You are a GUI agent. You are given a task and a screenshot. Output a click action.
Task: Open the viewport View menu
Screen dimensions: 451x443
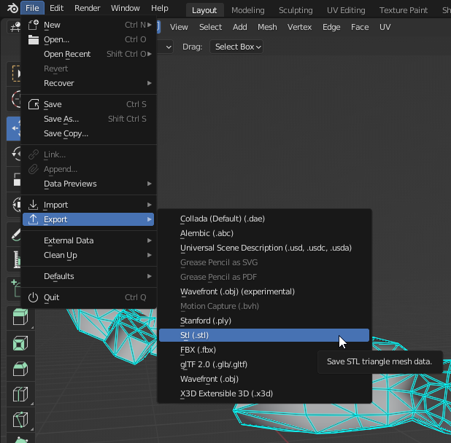pyautogui.click(x=179, y=27)
